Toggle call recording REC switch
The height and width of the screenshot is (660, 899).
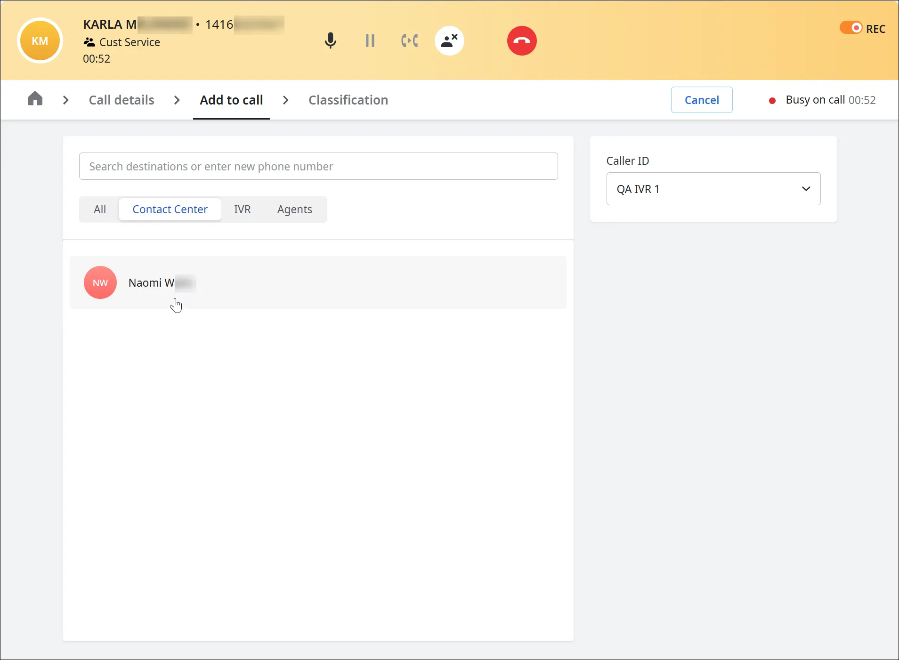(851, 28)
